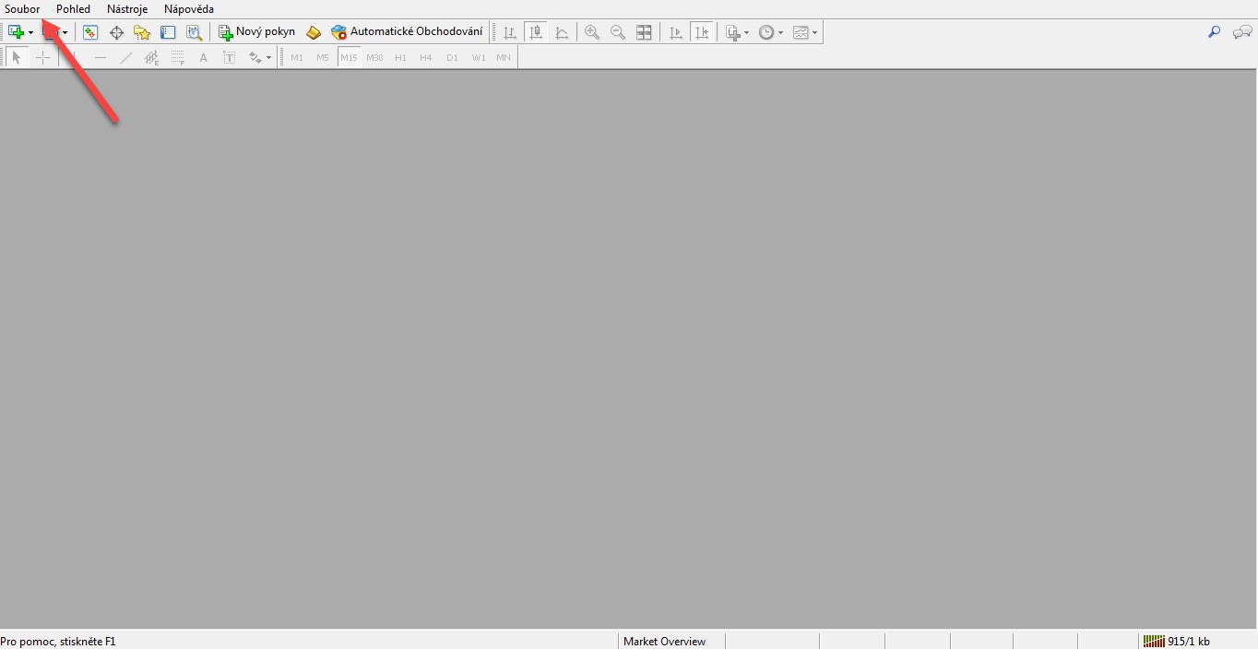Toggle the Data Window crosshair-target icon
This screenshot has height=649, width=1258.
pos(116,32)
